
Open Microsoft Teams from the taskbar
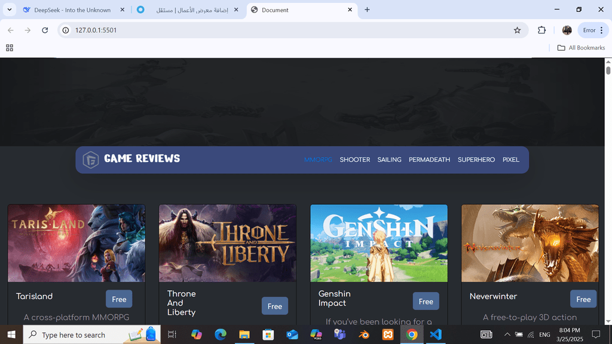pos(340,334)
